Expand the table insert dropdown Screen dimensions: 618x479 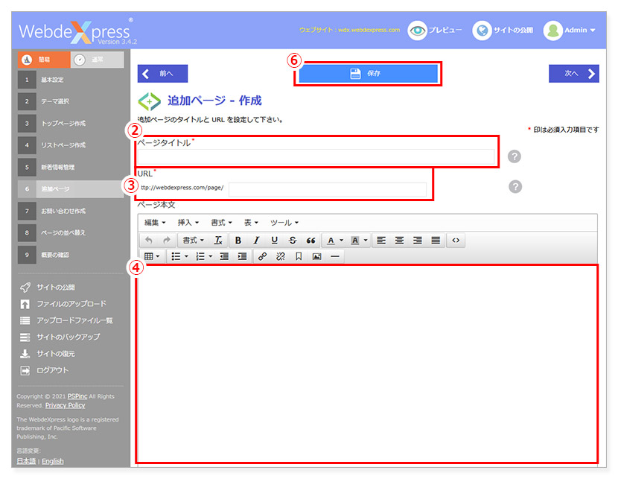pos(153,256)
